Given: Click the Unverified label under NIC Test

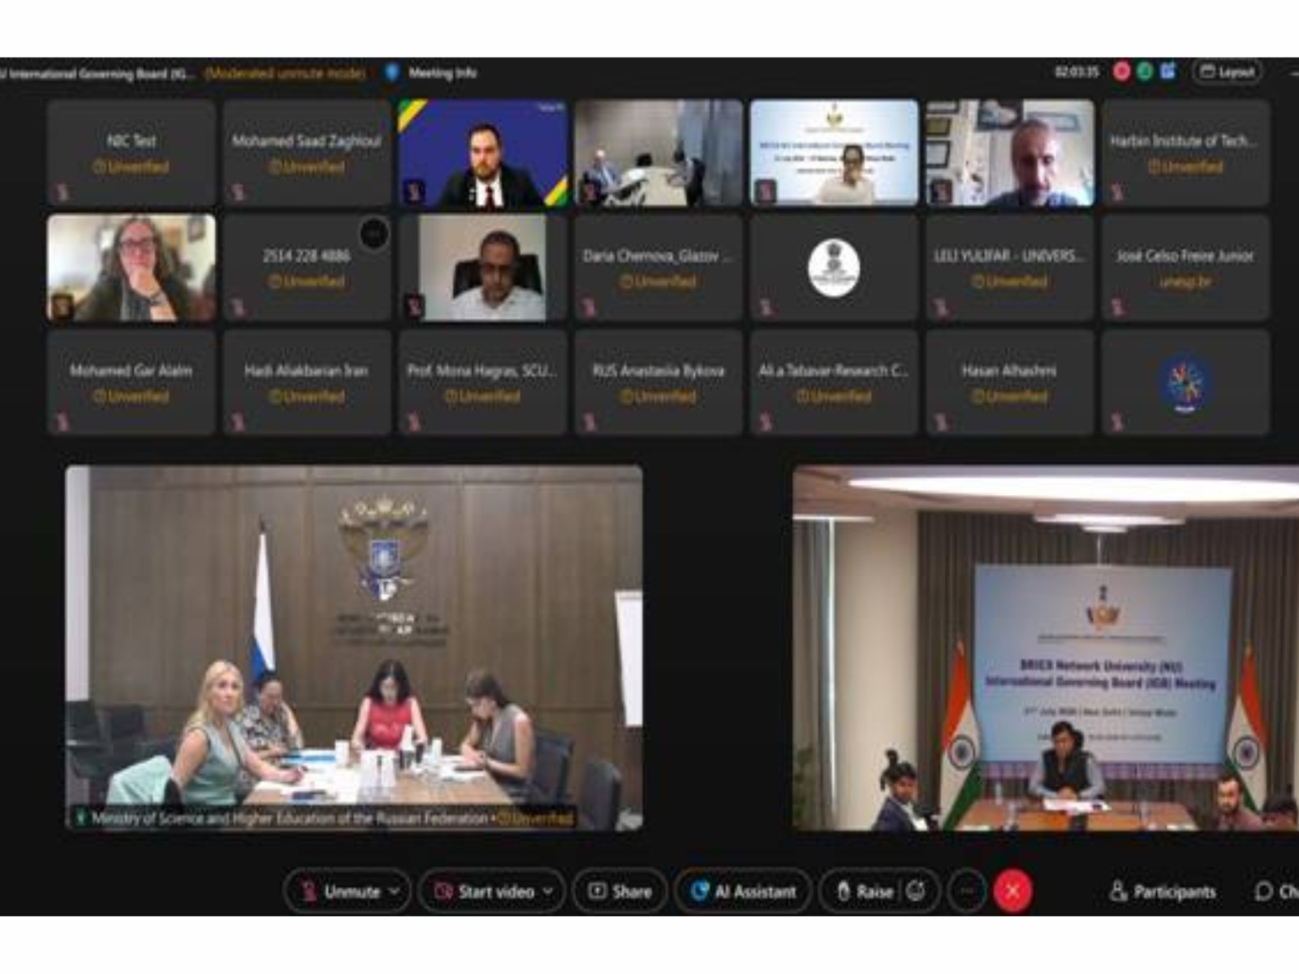Looking at the screenshot, I should pos(132,167).
